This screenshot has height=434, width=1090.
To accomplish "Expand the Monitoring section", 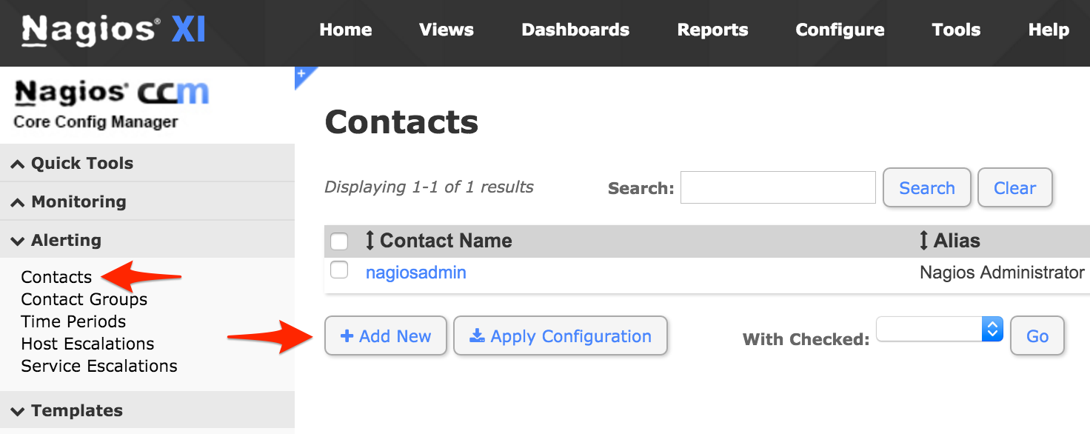I will click(x=78, y=202).
